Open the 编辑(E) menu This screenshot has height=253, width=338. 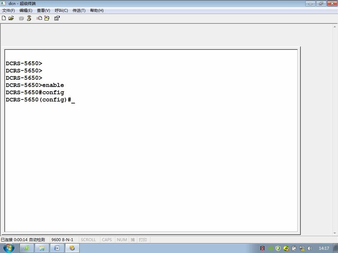26,11
